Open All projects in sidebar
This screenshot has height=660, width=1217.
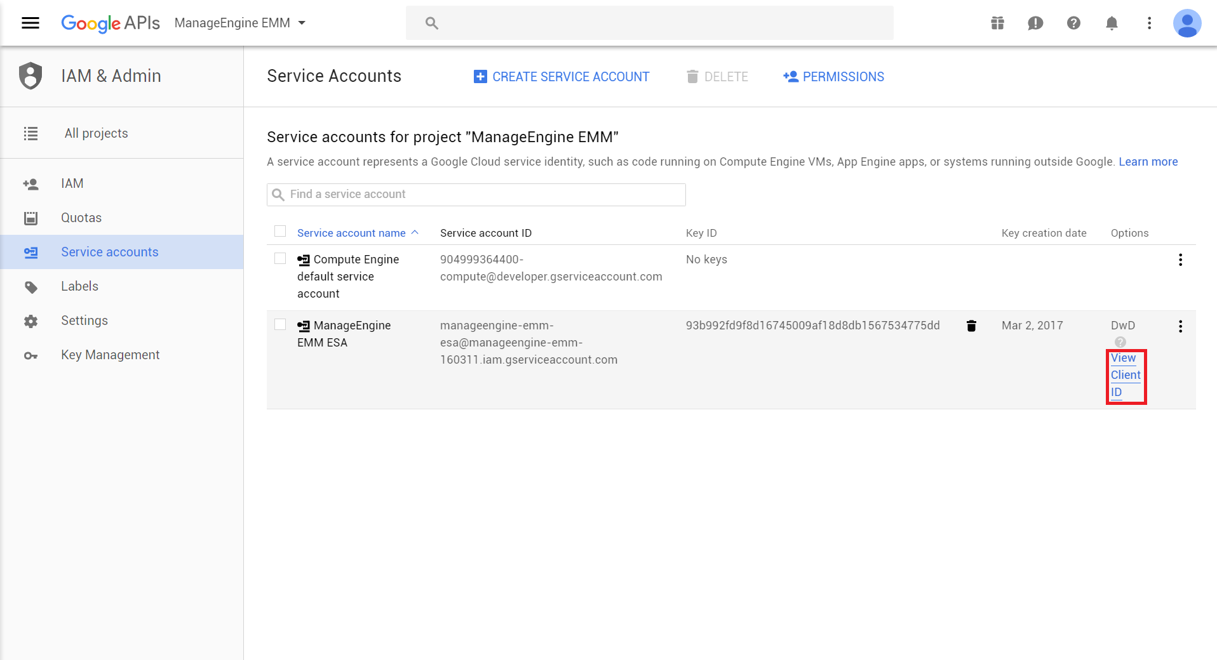[97, 133]
